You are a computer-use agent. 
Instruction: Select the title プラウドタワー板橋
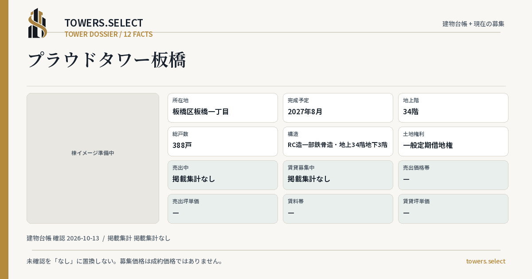coord(107,60)
